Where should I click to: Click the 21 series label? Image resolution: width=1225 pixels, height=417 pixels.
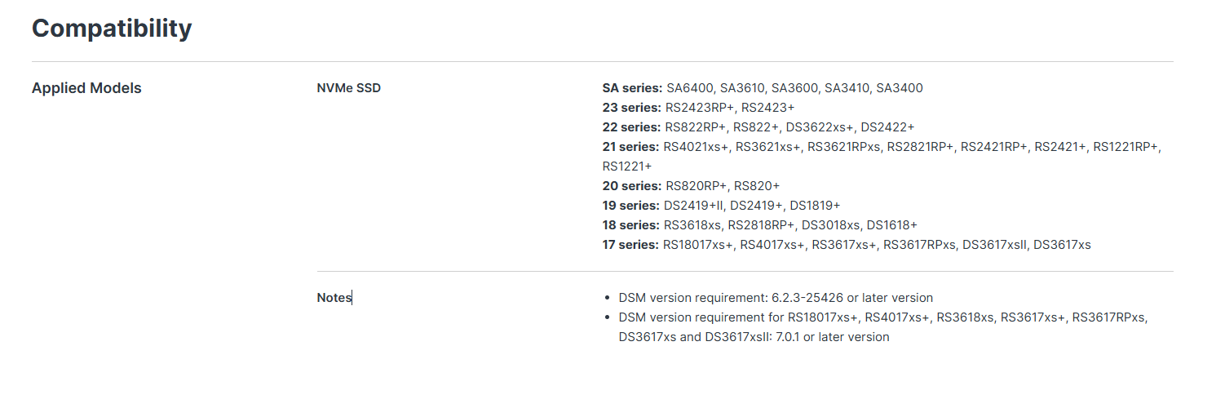630,147
